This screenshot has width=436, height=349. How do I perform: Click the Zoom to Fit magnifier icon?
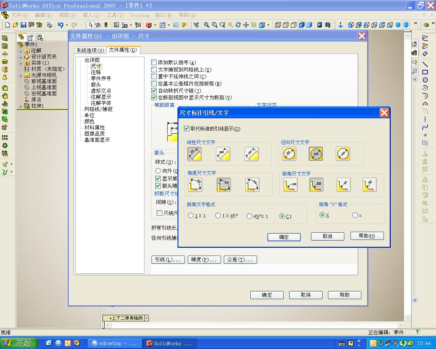tap(206, 25)
